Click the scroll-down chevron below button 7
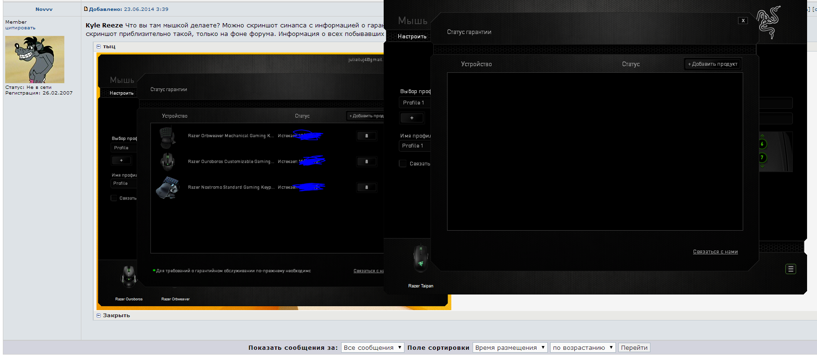The image size is (817, 355). click(x=762, y=166)
